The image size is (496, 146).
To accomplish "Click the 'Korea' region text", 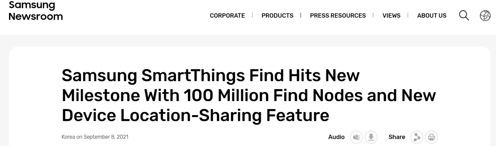I will 68,137.
